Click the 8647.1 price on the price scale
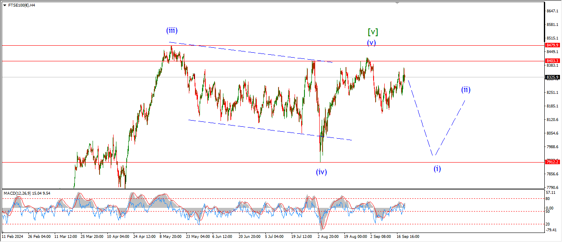 tap(552, 11)
